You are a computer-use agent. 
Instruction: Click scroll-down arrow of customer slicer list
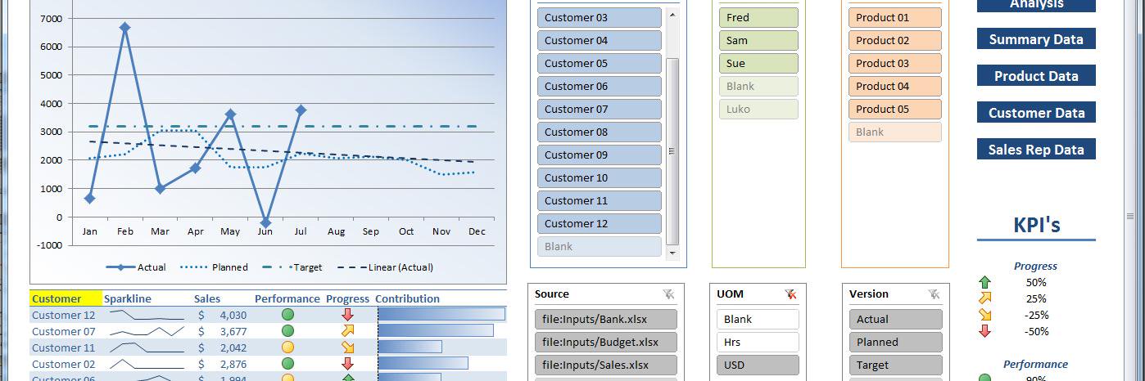tap(673, 253)
